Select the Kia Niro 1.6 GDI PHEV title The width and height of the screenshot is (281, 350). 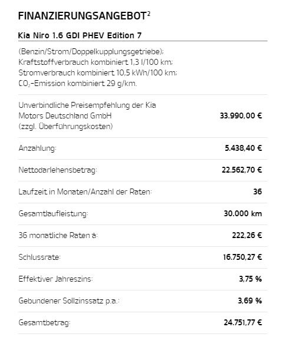(x=80, y=35)
